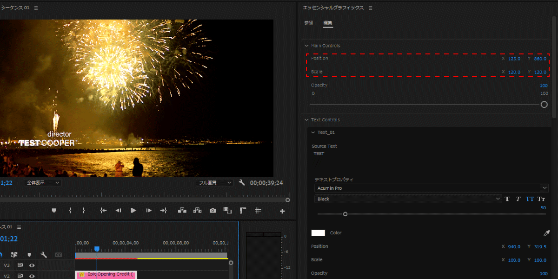Open the Text_01 white Color swatch
Image resolution: width=558 pixels, height=279 pixels.
318,233
